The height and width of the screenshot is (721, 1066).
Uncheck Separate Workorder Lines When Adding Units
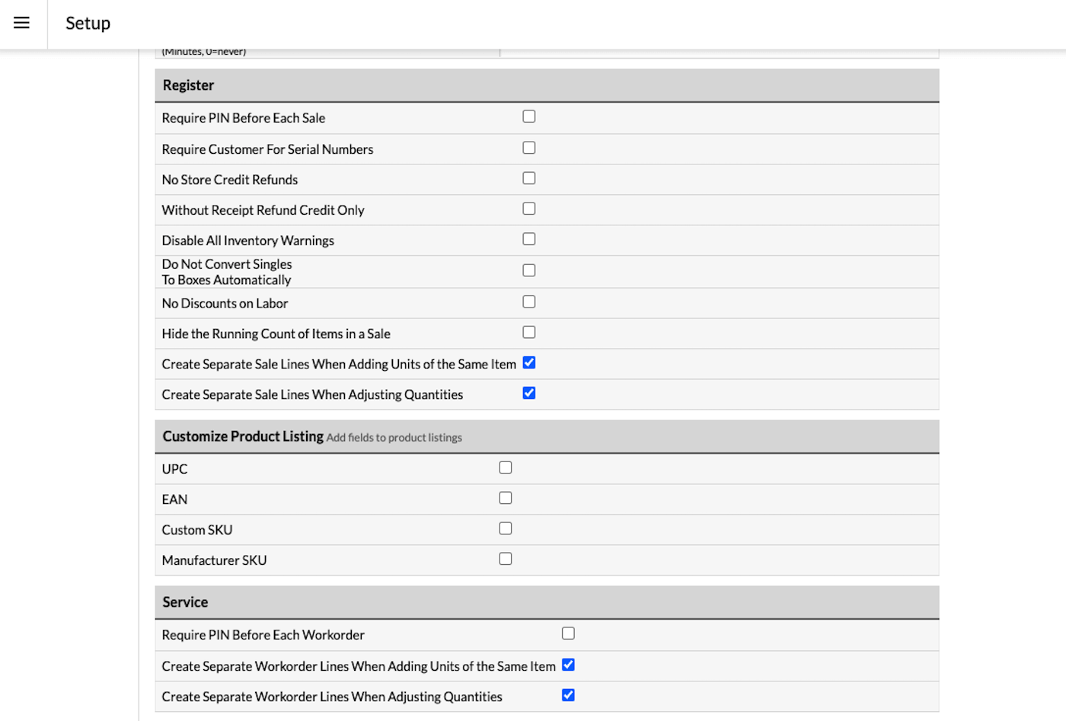(568, 665)
